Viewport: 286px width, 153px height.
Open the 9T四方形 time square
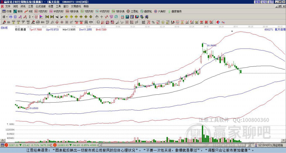(103, 11)
